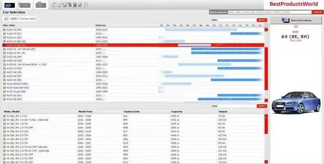Click the row icon beside AUDI A8 (4H)
This screenshot has height=164, width=324.
(x=4, y=80)
